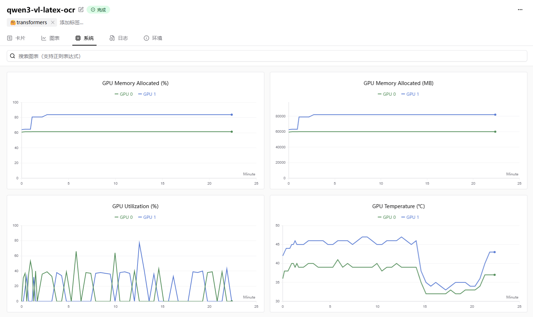
Task: Click the edit pencil icon beside experiment name
Action: pos(81,10)
